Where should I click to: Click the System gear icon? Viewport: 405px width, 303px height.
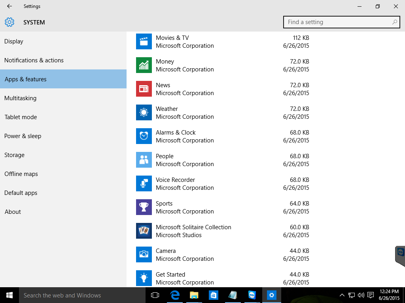coord(9,22)
